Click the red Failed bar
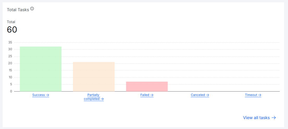 point(147,87)
